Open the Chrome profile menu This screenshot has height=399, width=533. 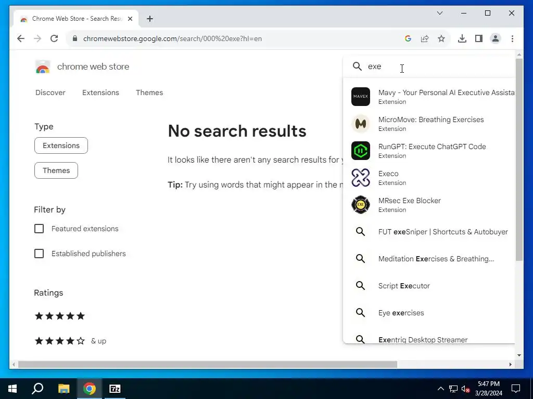pos(496,38)
